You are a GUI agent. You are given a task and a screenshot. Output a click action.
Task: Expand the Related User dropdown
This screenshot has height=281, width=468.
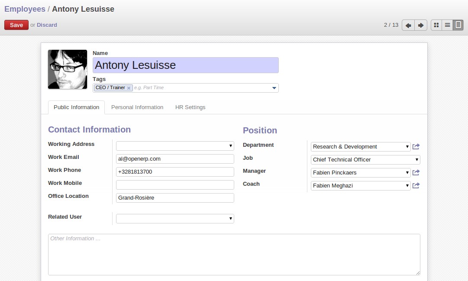point(231,219)
